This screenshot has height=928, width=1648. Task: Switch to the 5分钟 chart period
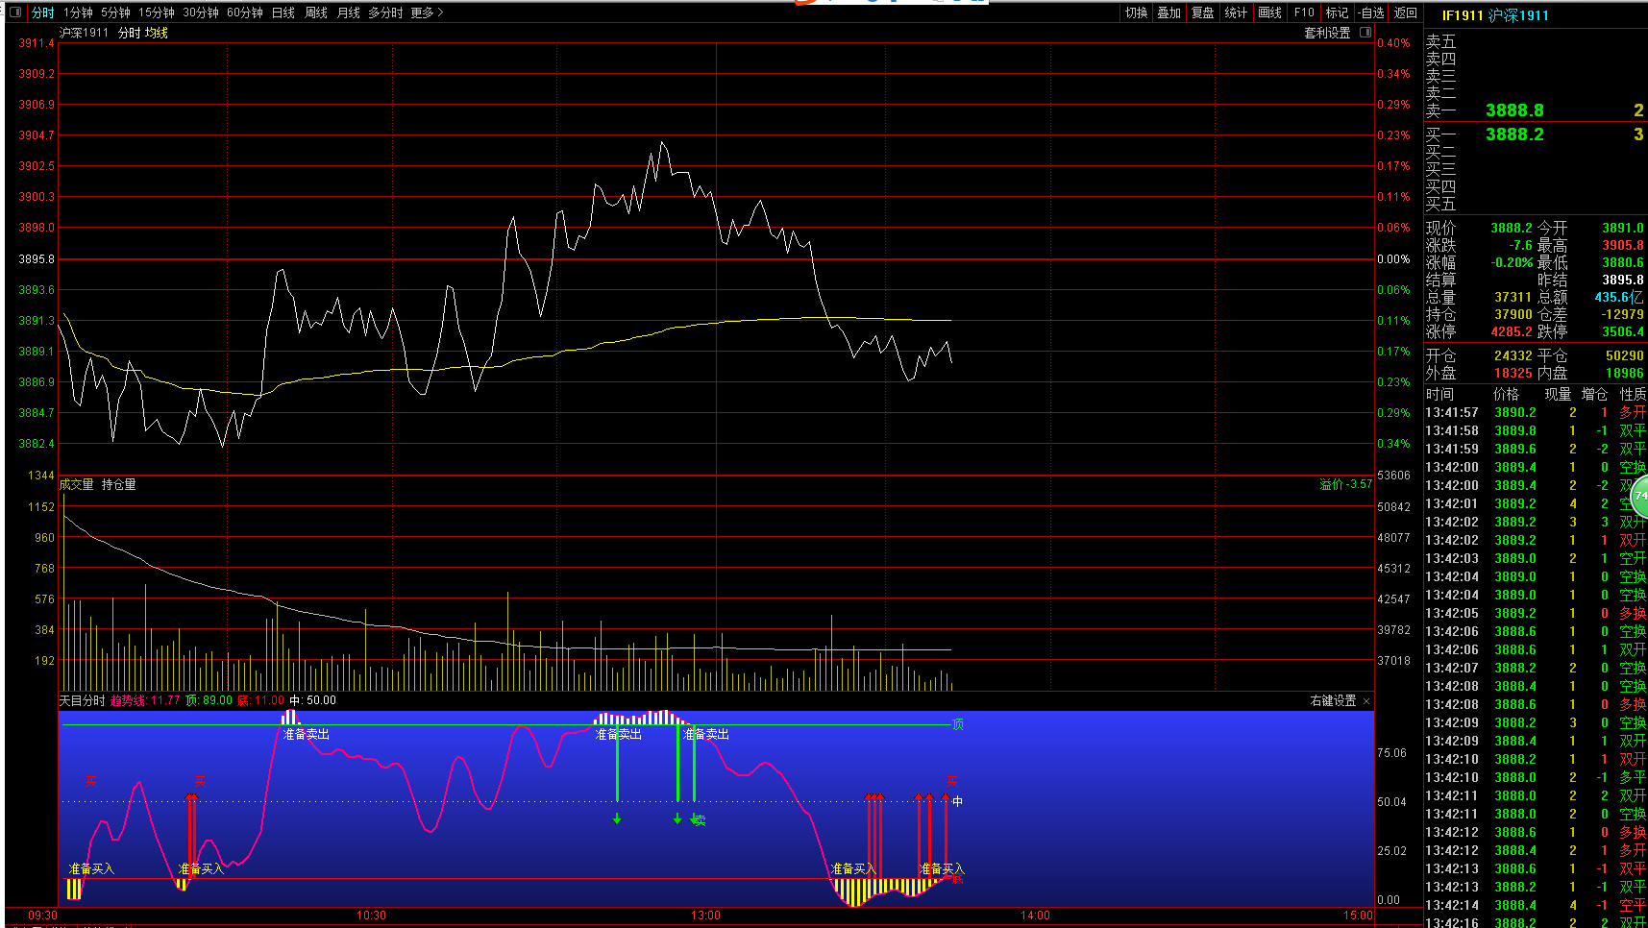coord(115,12)
